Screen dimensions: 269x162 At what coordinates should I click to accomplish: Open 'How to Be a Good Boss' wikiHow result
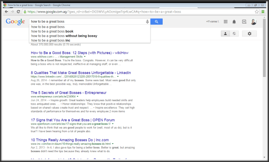79,53
